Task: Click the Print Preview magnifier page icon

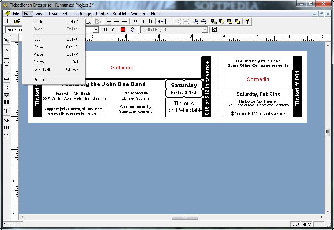Action: click(88, 21)
